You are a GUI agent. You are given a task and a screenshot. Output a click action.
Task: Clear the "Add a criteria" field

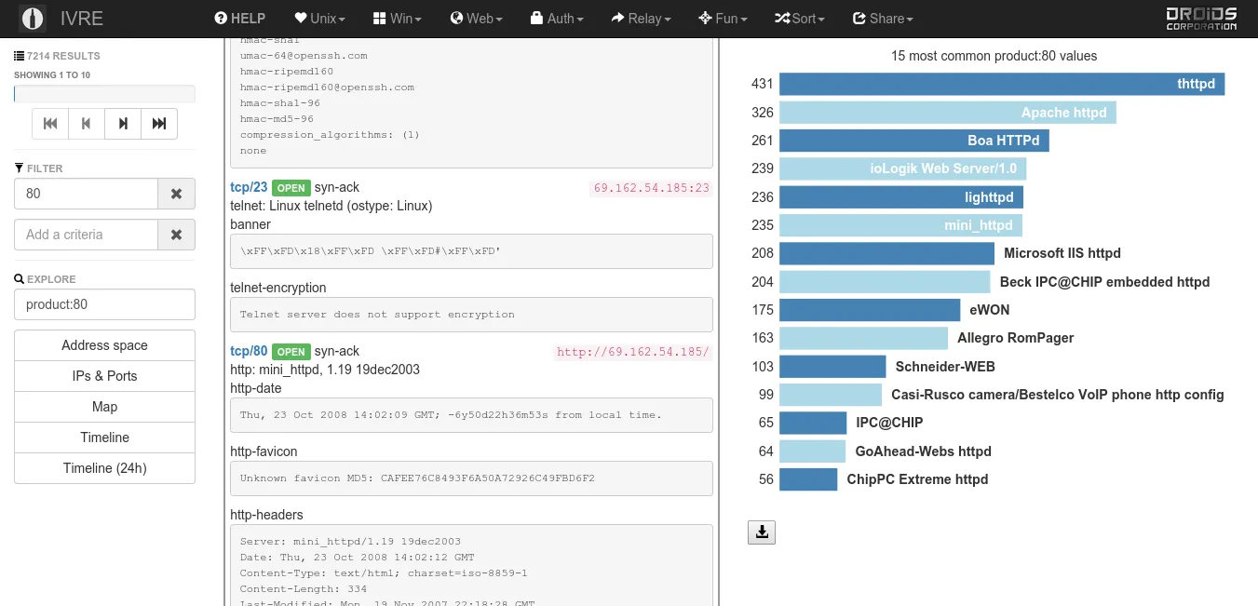tap(176, 235)
